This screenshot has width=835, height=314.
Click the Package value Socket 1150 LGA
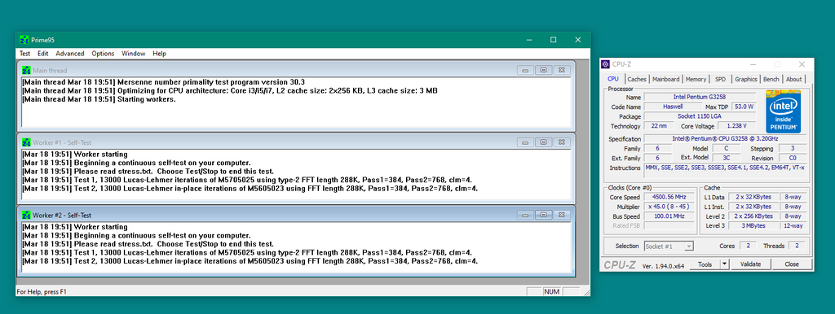(700, 116)
